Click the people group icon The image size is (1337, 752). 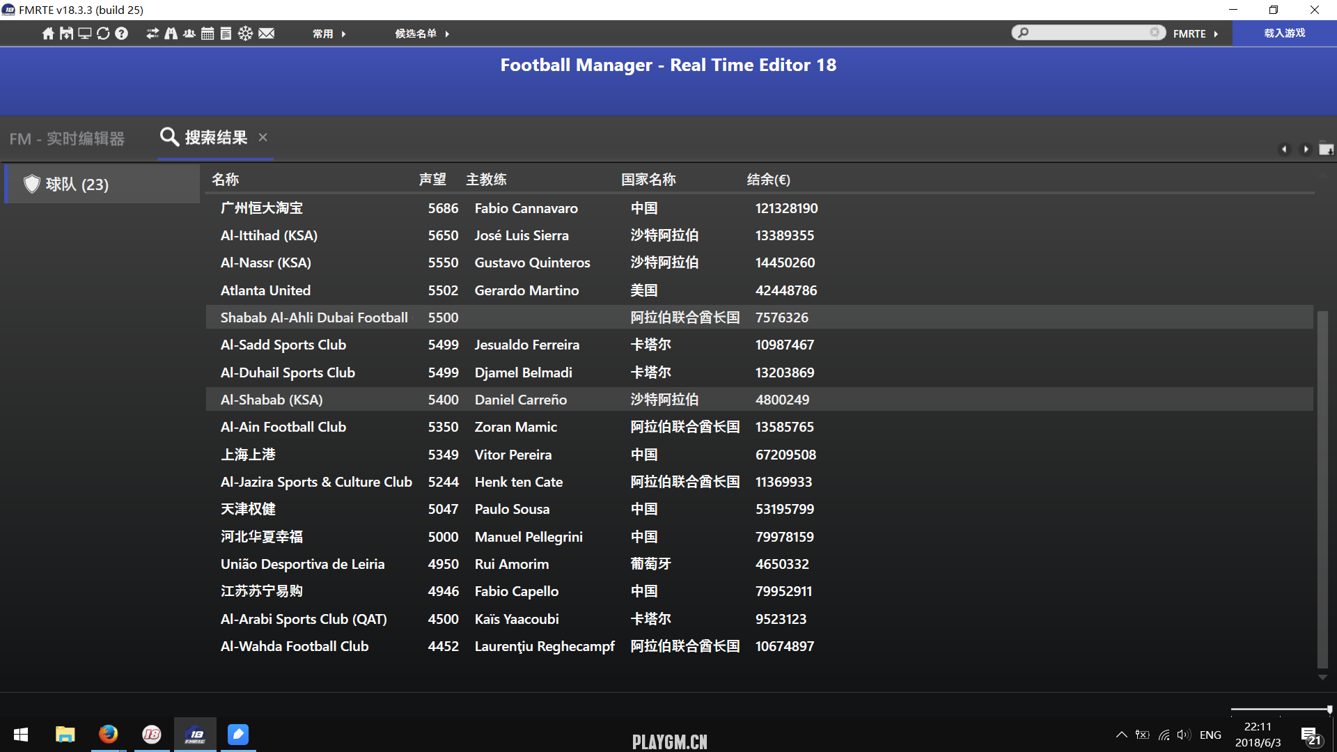click(x=189, y=33)
